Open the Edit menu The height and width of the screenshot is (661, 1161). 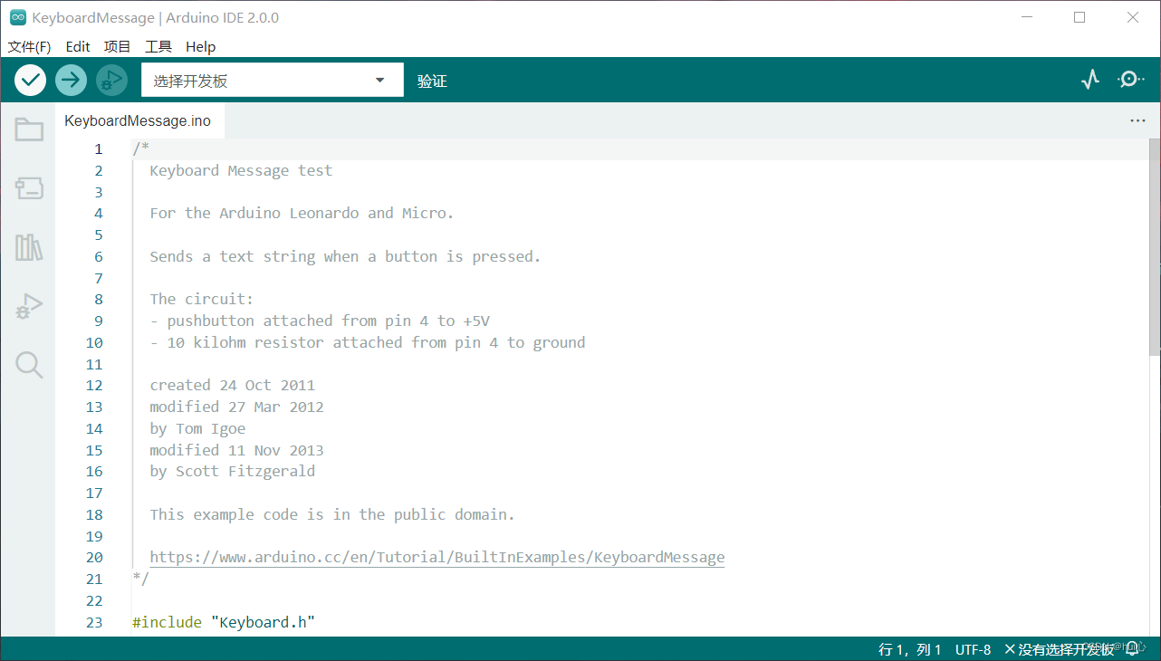click(x=78, y=46)
